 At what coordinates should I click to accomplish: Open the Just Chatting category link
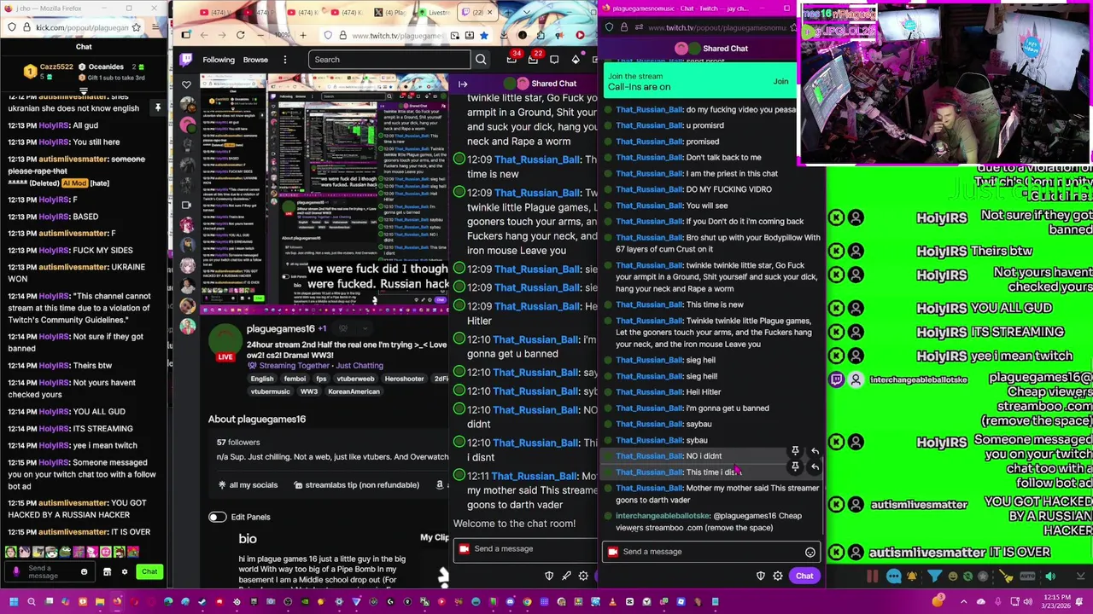point(359,365)
